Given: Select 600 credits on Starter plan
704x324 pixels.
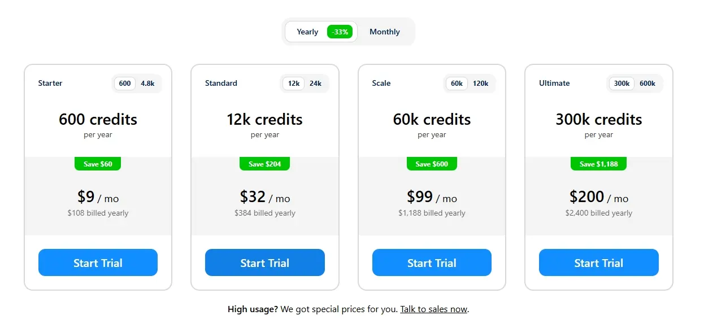Looking at the screenshot, I should point(125,84).
